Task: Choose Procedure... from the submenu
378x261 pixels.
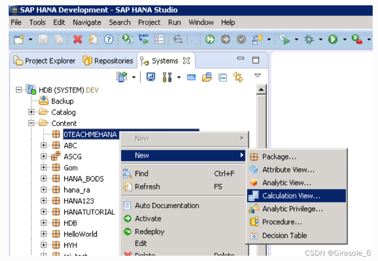Action: 297,222
